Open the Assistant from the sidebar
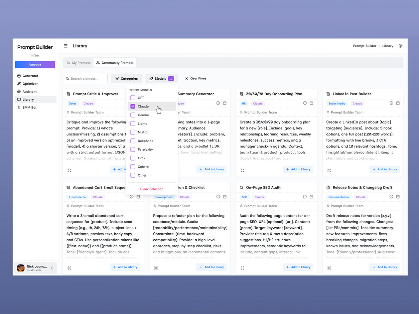 point(29,92)
